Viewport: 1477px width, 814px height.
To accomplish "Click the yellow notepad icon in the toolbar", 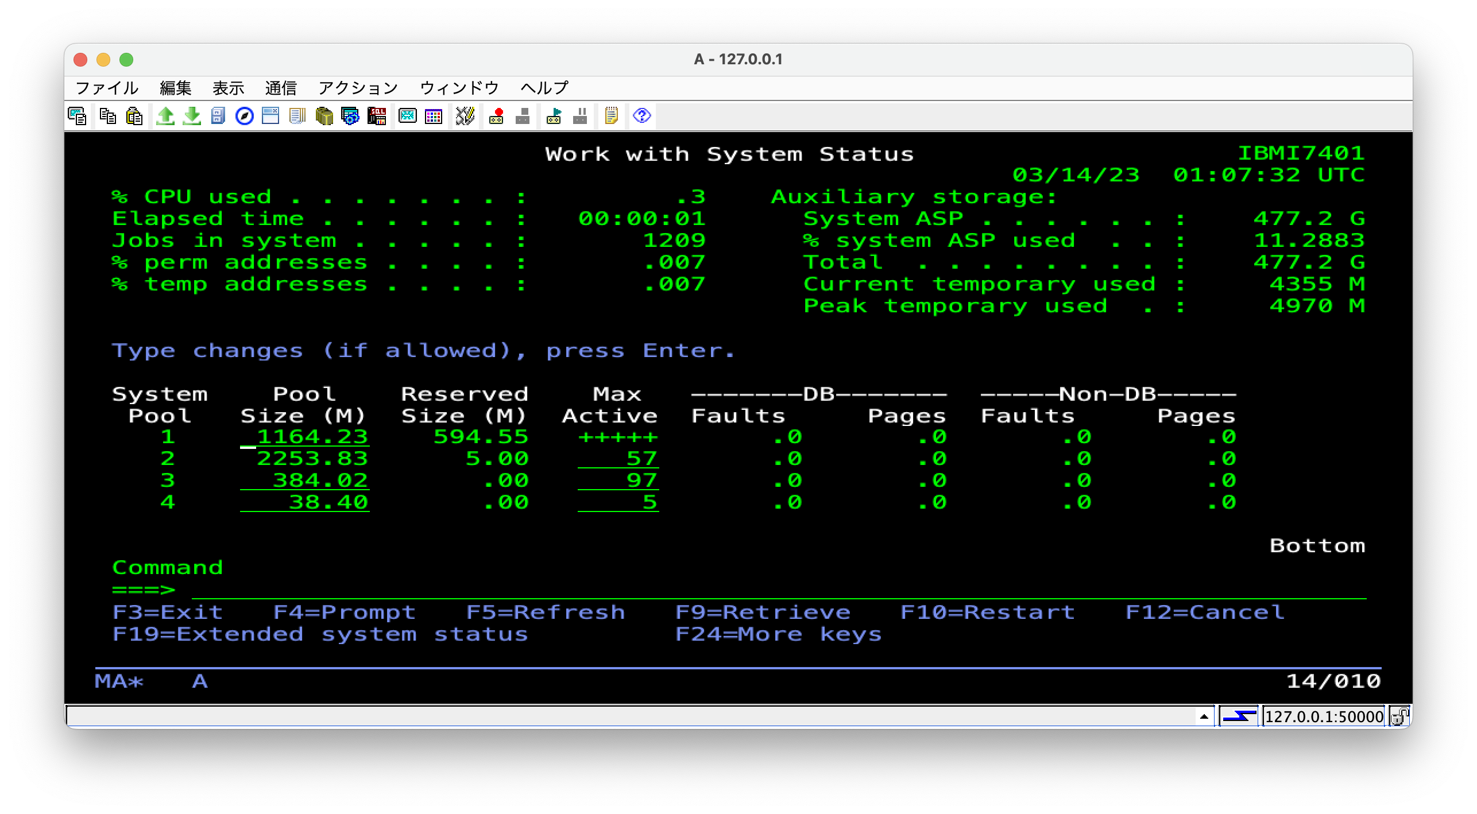I will [x=611, y=116].
